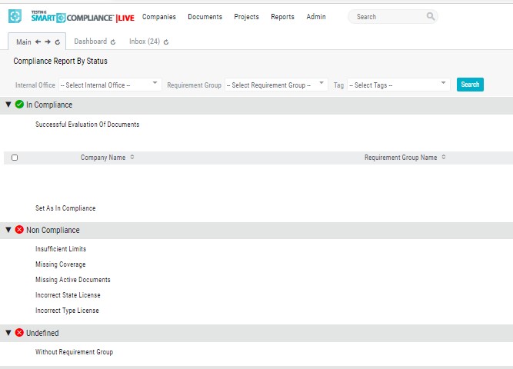The width and height of the screenshot is (513, 369).
Task: Click the Non Compliance section title
Action: pos(52,230)
